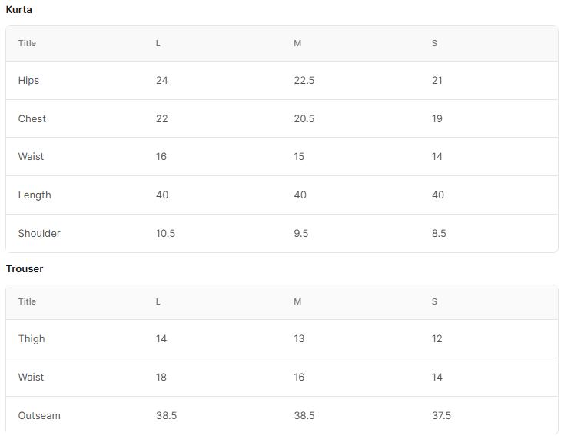Click the Trouser section heading
Screen dimensions: 561x436
pyautogui.click(x=25, y=269)
